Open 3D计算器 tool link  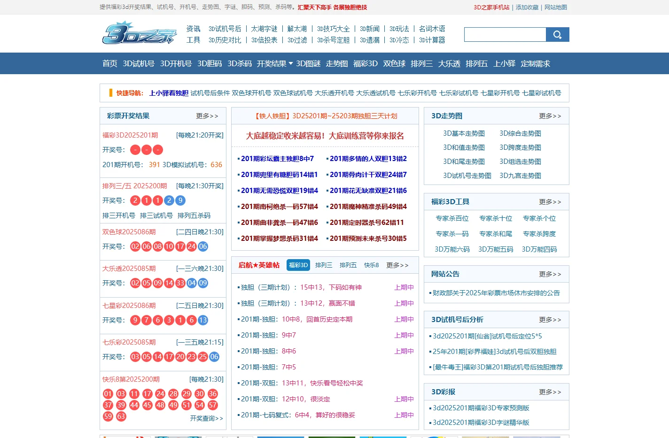pos(432,40)
